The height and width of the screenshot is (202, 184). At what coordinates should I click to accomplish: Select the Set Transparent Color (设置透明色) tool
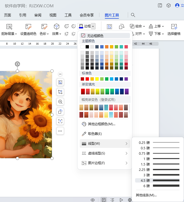(x=28, y=27)
